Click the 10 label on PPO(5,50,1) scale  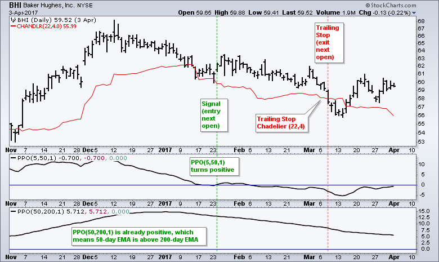(x=422, y=165)
